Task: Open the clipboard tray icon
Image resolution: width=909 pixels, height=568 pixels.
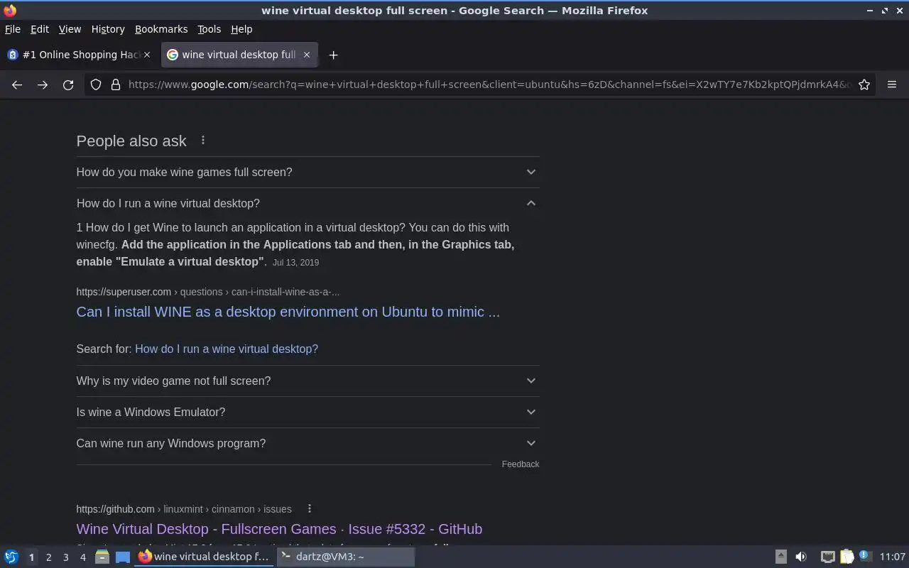Action: [847, 557]
